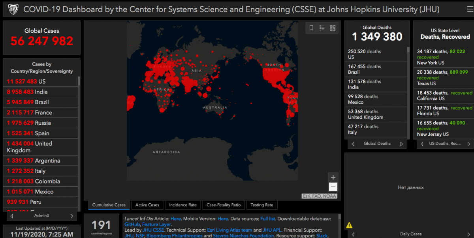This screenshot has height=238, width=474.
Task: Click left arrow beside Daily Cases footer
Action: pos(353,234)
